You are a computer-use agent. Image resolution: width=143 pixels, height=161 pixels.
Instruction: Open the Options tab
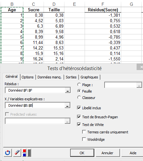tap(28, 77)
